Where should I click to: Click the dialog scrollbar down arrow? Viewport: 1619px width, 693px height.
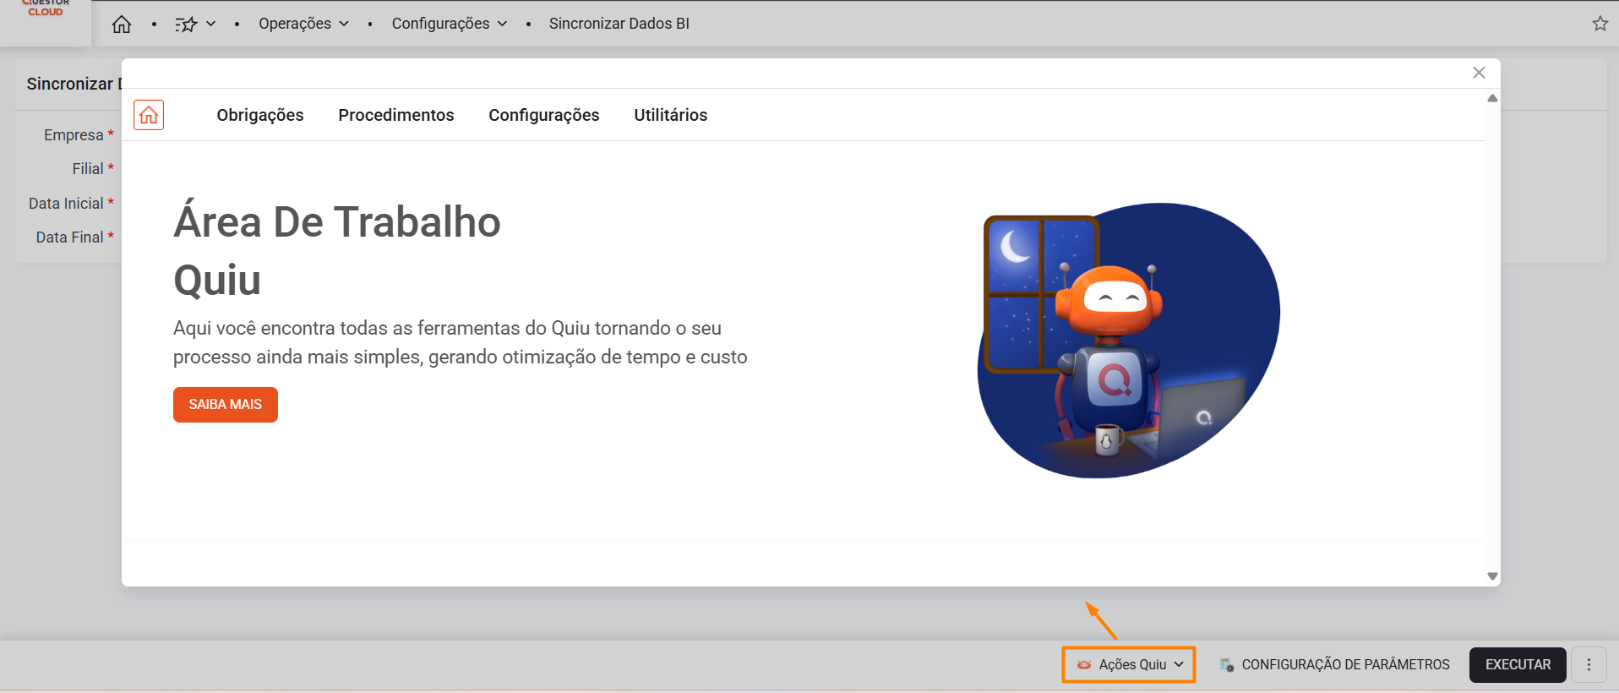coord(1492,576)
